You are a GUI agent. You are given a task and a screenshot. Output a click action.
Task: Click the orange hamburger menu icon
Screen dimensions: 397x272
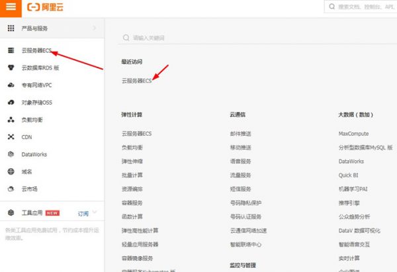coord(11,7)
